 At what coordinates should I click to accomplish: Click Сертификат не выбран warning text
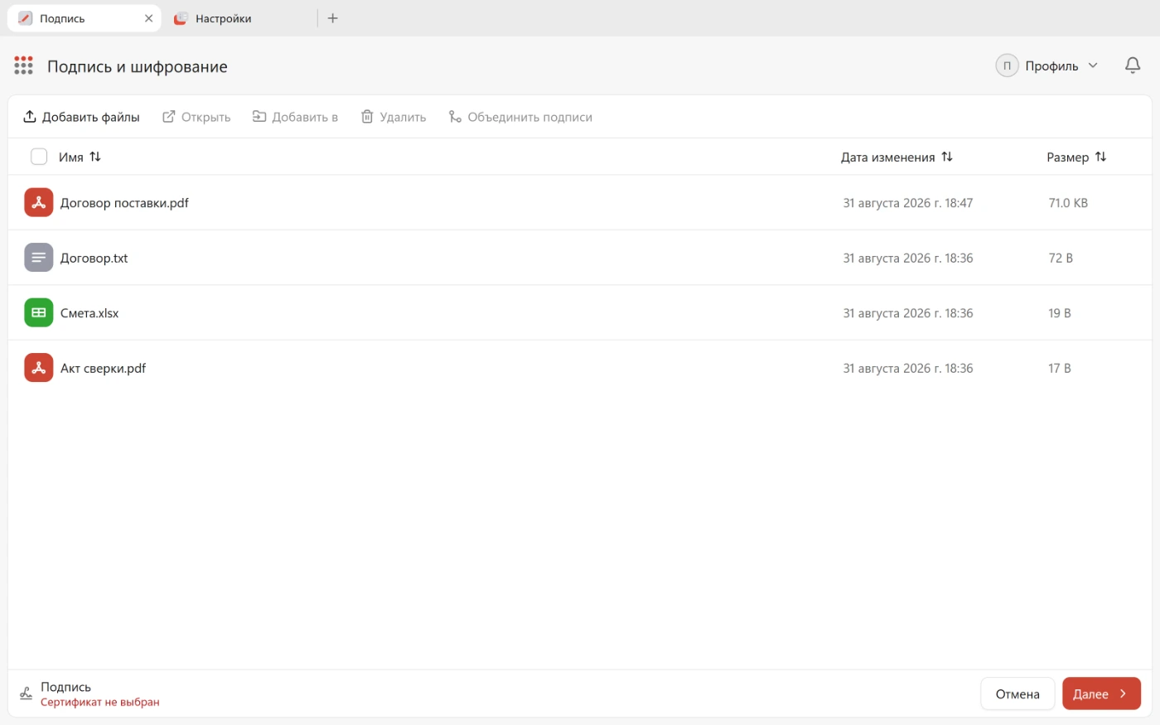[x=100, y=702]
